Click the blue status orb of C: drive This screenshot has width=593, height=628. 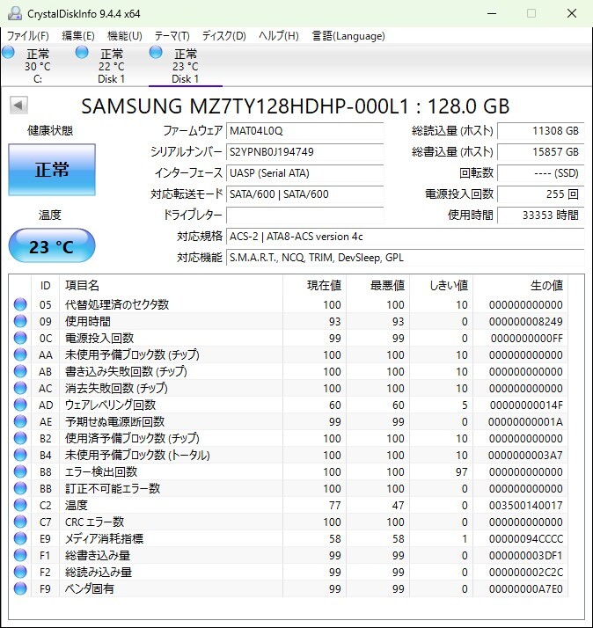click(9, 52)
